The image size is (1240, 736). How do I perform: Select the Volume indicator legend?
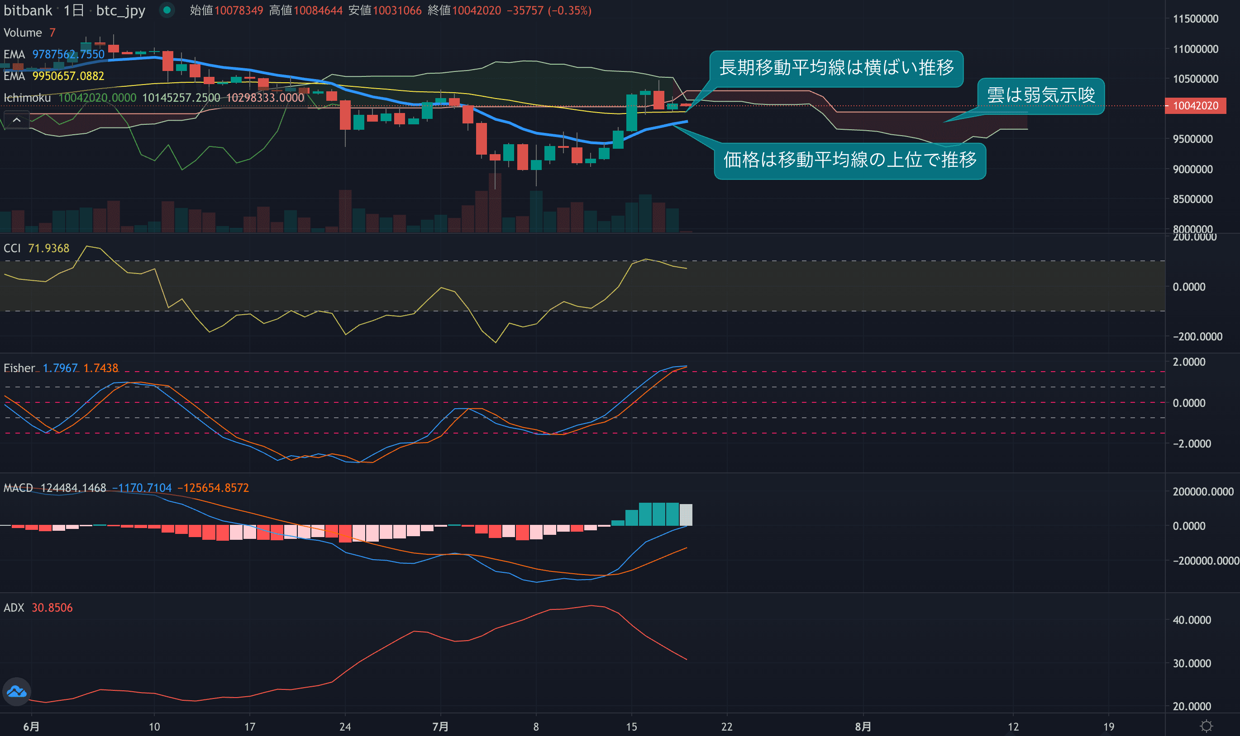pos(23,33)
